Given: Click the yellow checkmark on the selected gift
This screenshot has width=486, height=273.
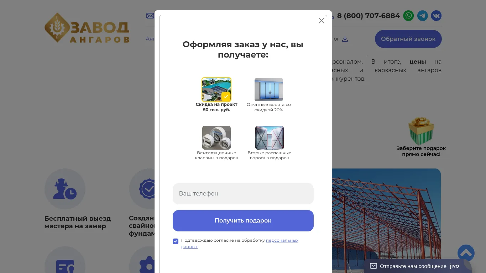Looking at the screenshot, I should click(x=226, y=96).
